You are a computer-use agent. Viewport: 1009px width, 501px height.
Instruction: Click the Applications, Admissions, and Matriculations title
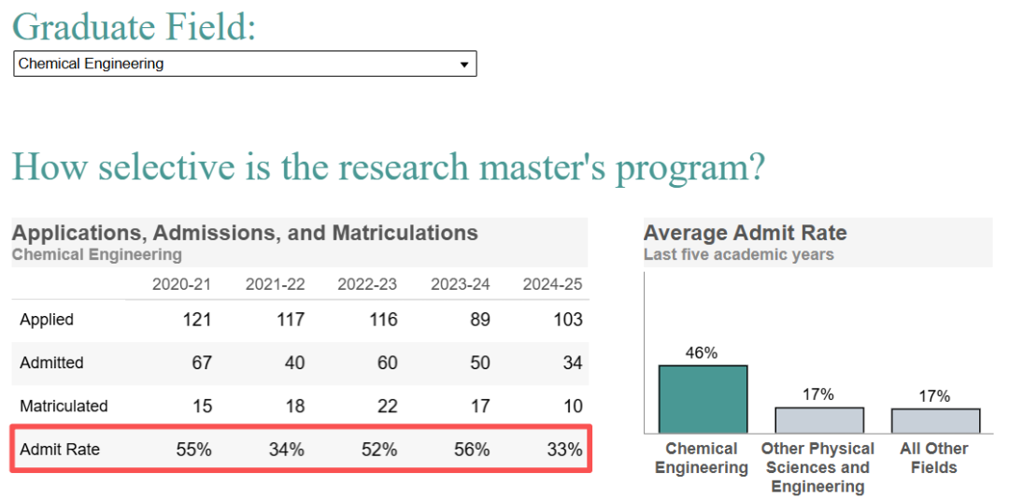[245, 233]
